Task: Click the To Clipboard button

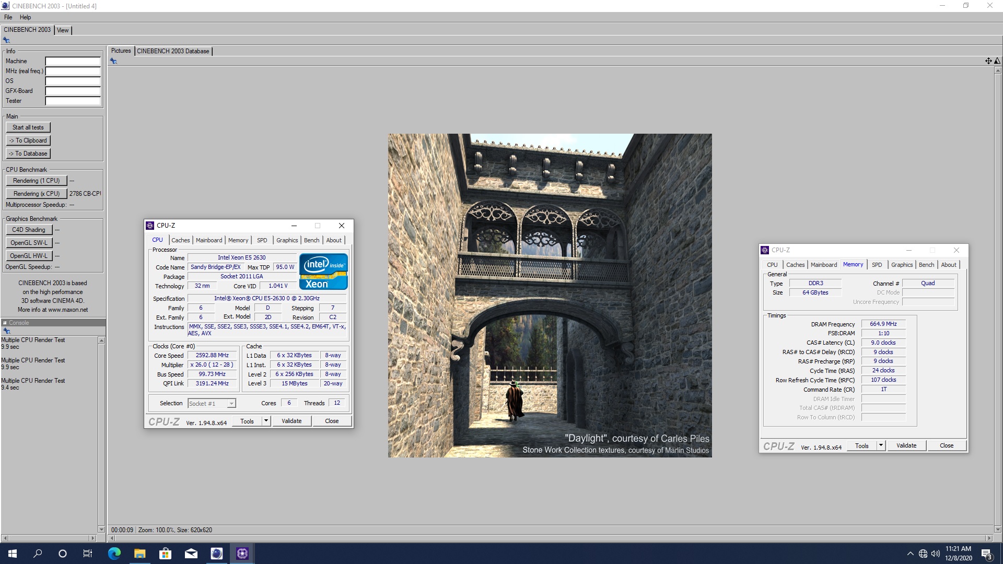Action: (28, 140)
